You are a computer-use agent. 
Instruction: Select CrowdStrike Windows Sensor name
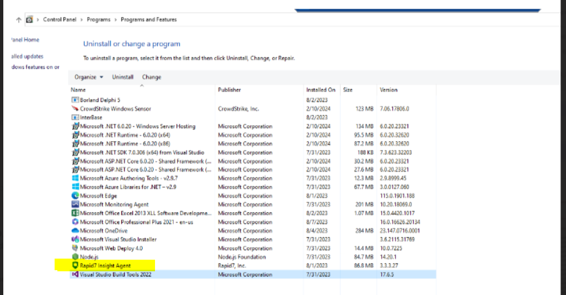click(115, 109)
